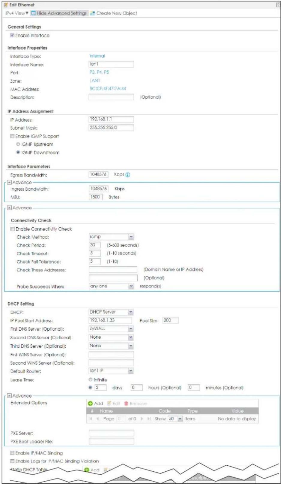281x484 pixels.
Task: Add a Static DHCP Table entry
Action: click(92, 470)
